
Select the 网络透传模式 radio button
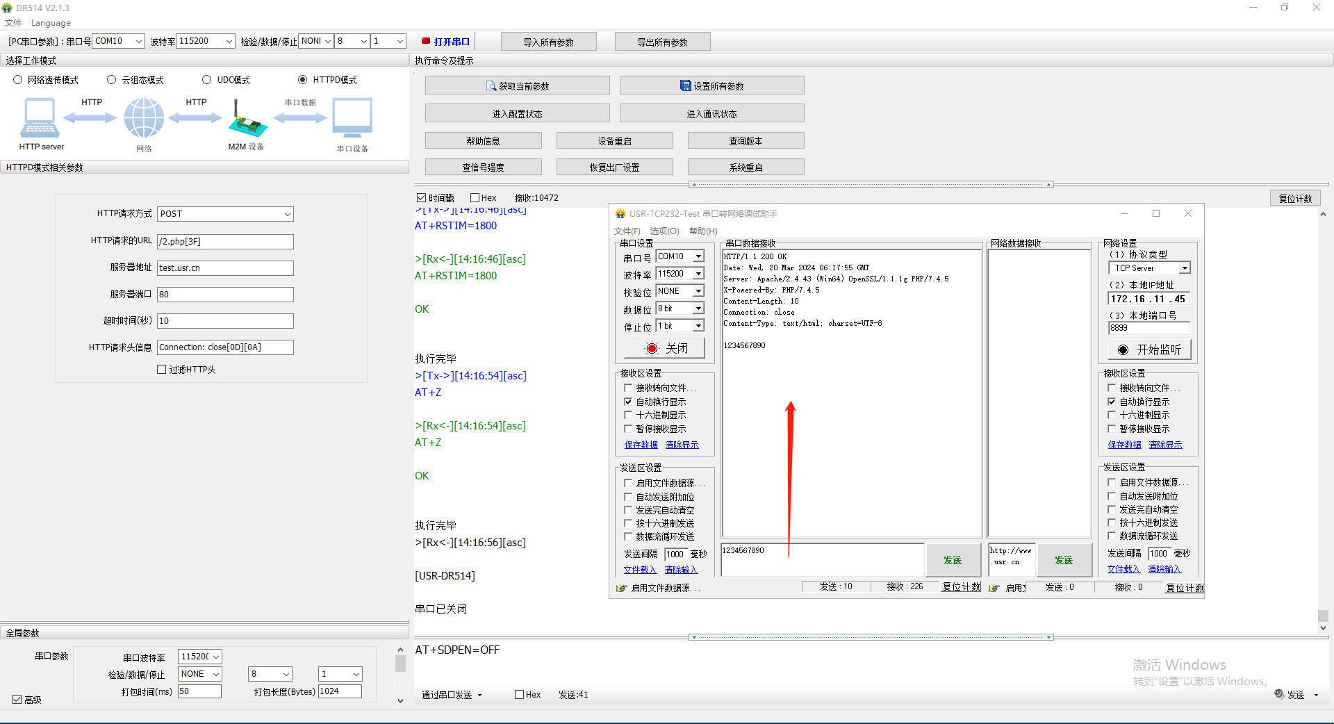[x=18, y=80]
